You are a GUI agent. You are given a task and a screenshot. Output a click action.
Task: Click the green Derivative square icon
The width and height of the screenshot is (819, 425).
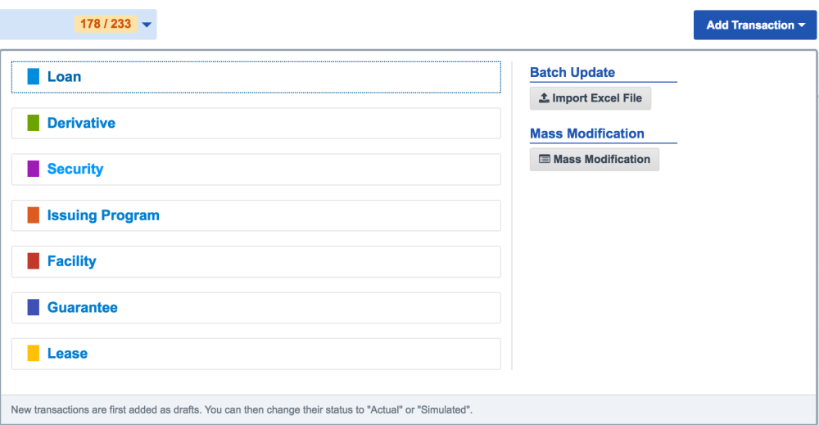[34, 123]
